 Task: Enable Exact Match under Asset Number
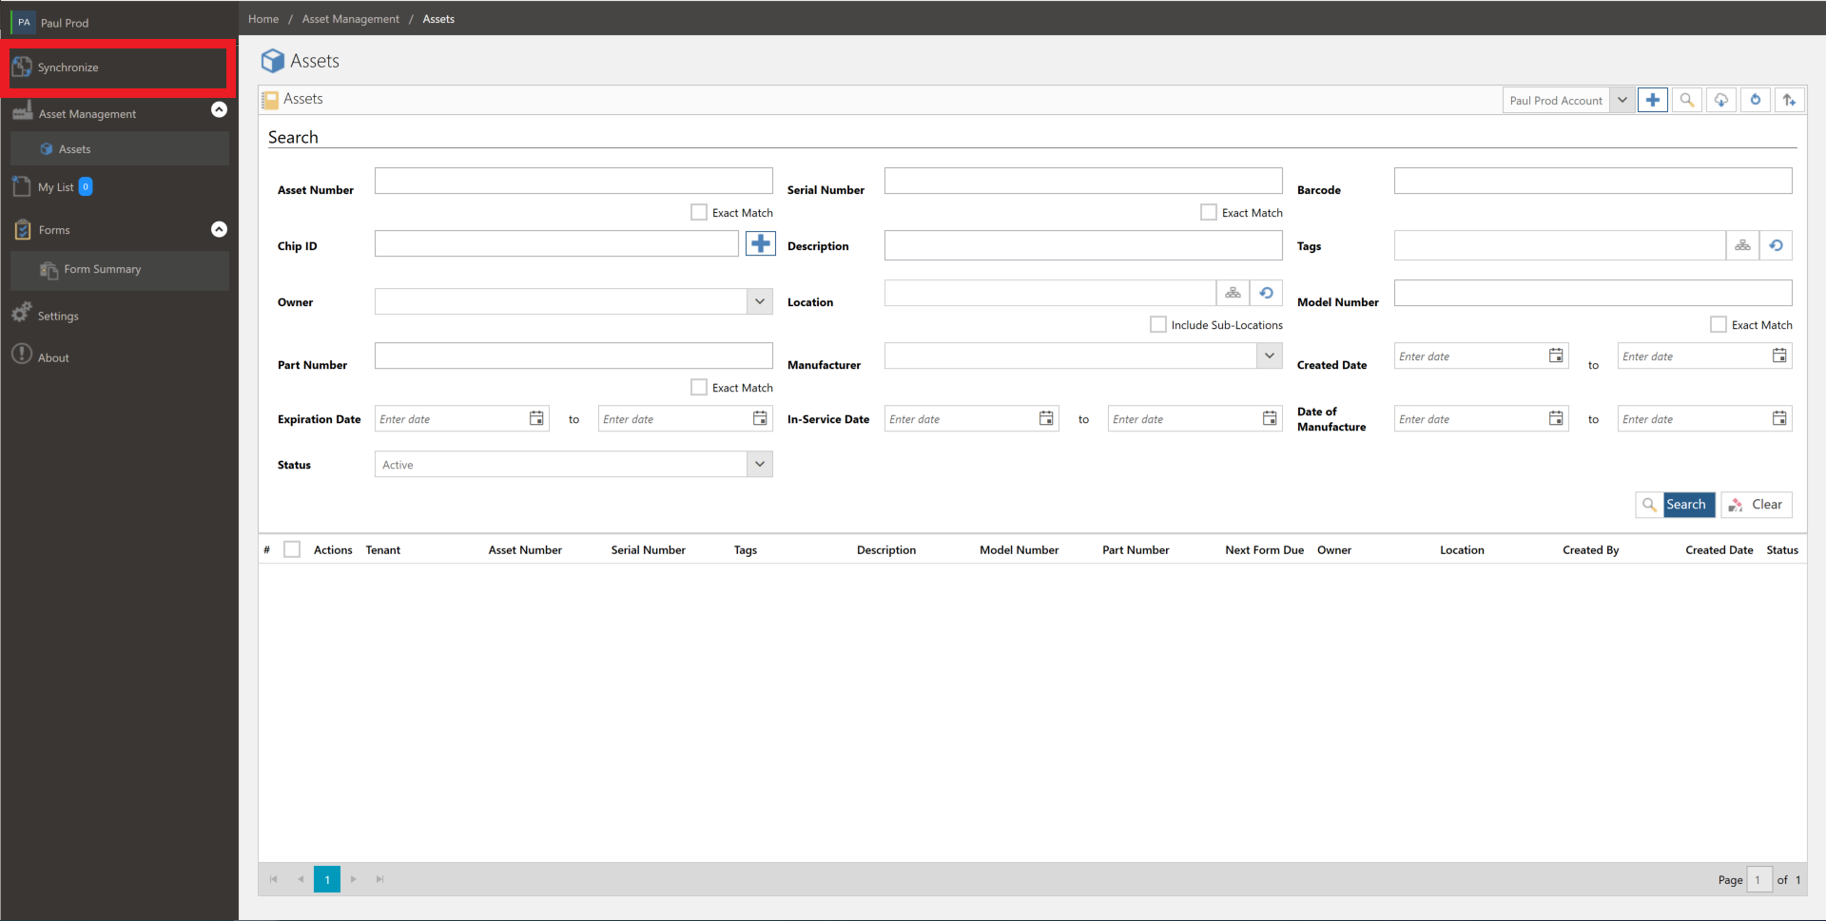pyautogui.click(x=699, y=212)
